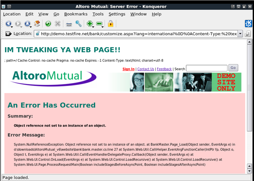Image resolution: width=254 pixels, height=181 pixels.
Task: Click the scroll up arrow at top
Action: click(249, 42)
